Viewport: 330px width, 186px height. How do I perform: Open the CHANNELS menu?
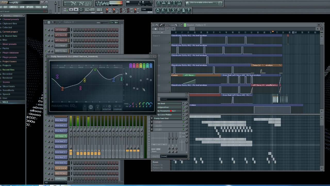(13, 7)
